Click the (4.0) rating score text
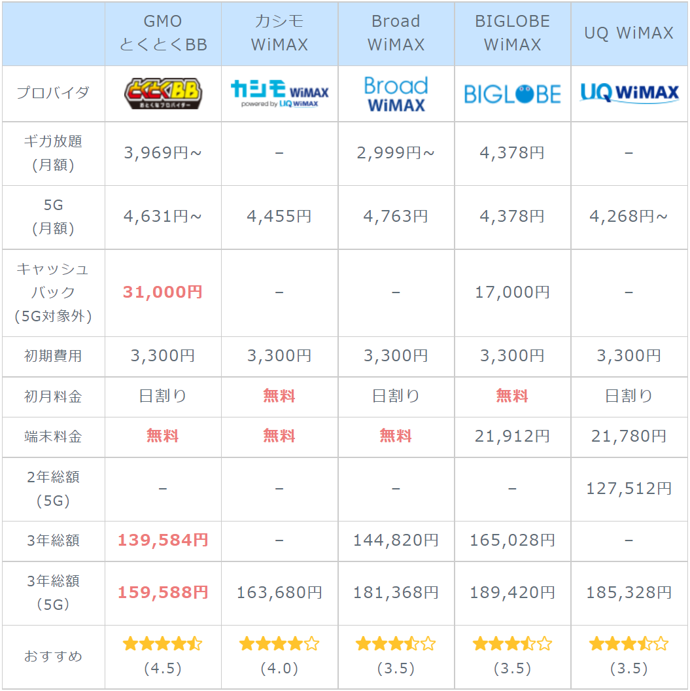 [279, 669]
